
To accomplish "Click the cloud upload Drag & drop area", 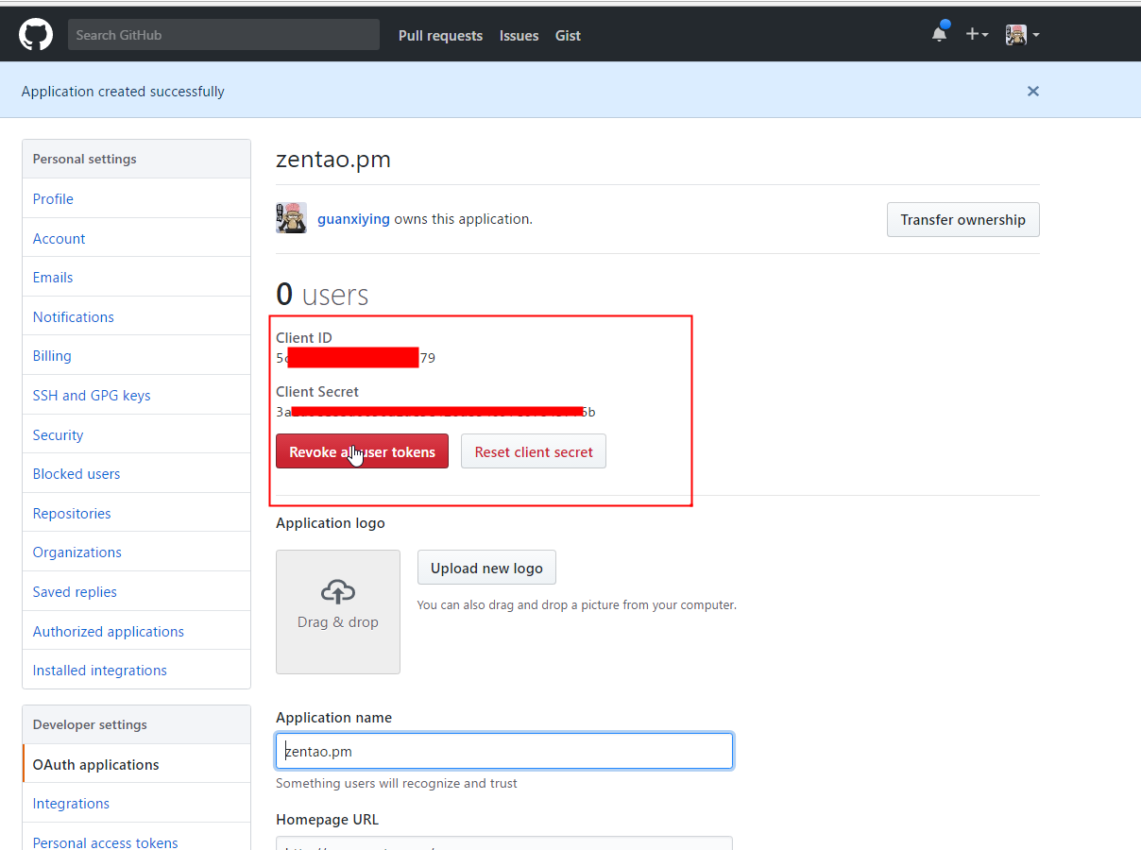I will (x=338, y=611).
